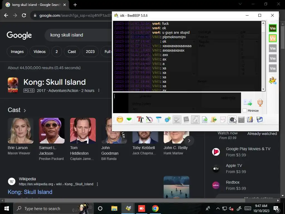Image resolution: width=285 pixels, height=214 pixels.
Task: Click the blue floppy disk save chat icon
Action: [259, 120]
